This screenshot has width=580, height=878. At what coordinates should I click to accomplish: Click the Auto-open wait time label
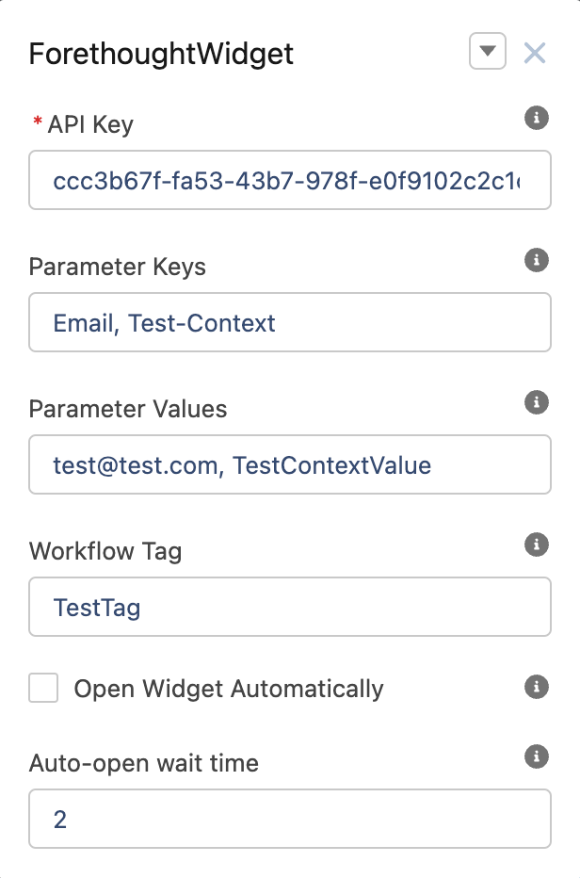[x=144, y=763]
